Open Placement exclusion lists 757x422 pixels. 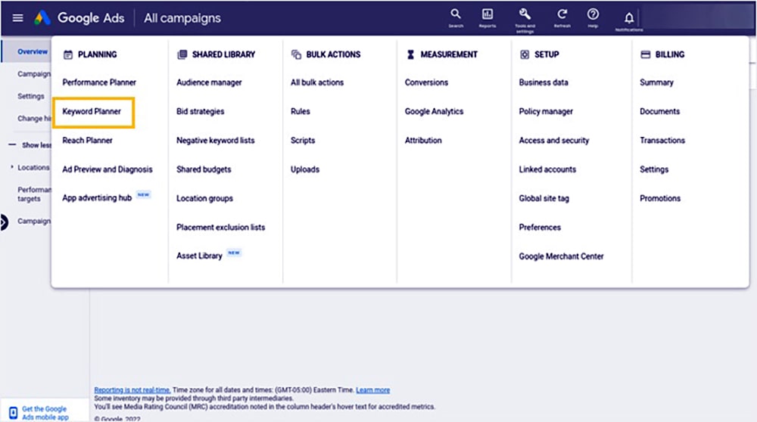pyautogui.click(x=220, y=227)
